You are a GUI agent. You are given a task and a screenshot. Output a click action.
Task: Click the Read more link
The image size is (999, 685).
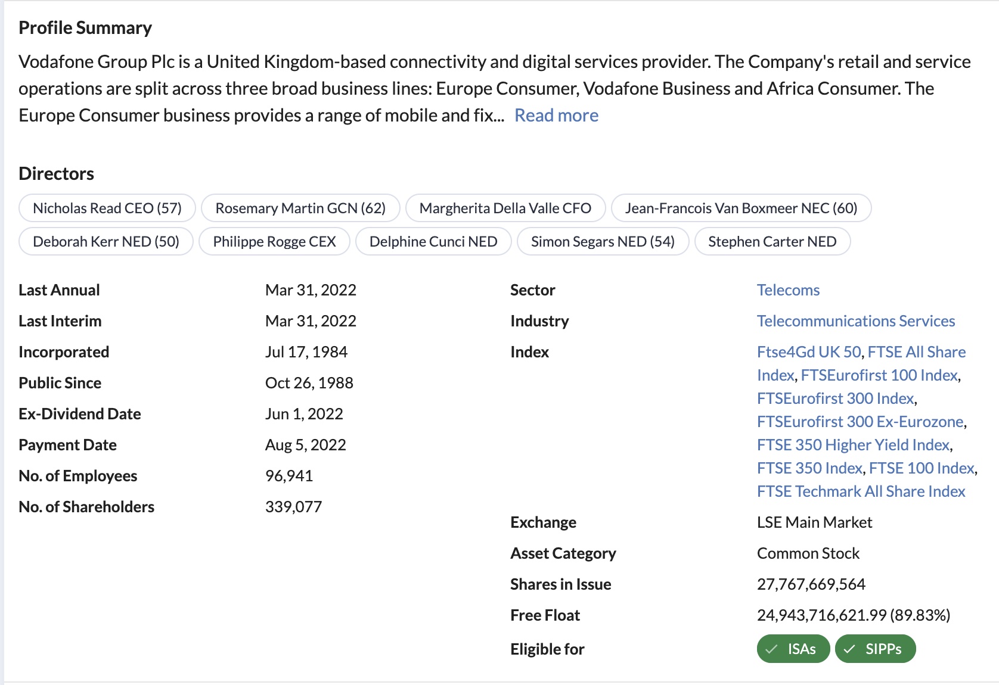click(x=556, y=115)
